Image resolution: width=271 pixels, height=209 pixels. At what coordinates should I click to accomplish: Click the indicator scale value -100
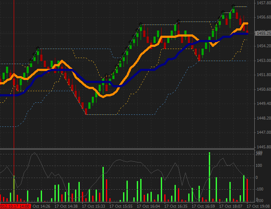click(x=259, y=189)
